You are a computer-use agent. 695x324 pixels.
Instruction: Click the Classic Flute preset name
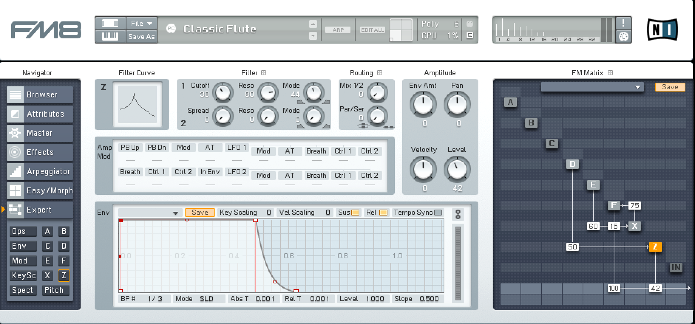pyautogui.click(x=220, y=29)
